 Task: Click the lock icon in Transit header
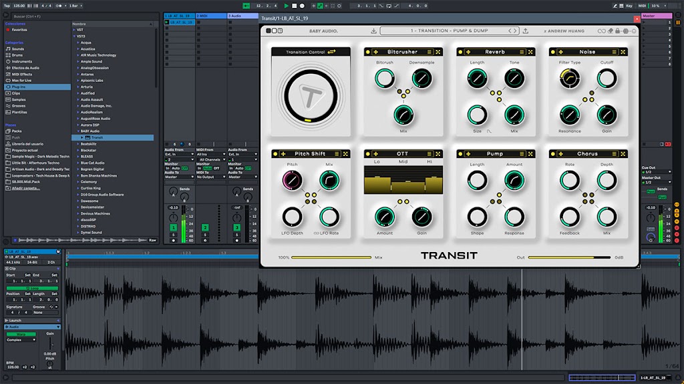click(x=617, y=31)
